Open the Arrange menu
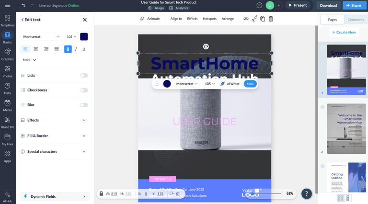 point(228,19)
